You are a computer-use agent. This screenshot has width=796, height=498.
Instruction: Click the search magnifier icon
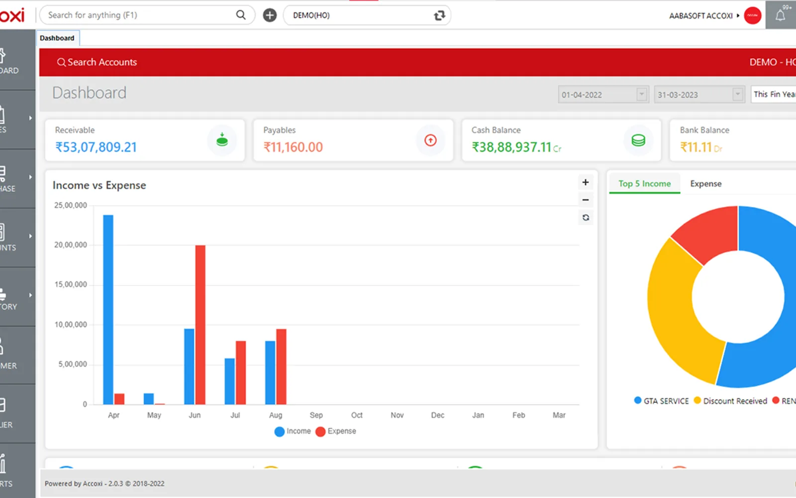(241, 15)
